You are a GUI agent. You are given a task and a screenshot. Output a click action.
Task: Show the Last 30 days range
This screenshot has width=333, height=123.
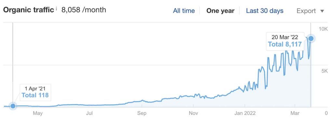coord(265,11)
